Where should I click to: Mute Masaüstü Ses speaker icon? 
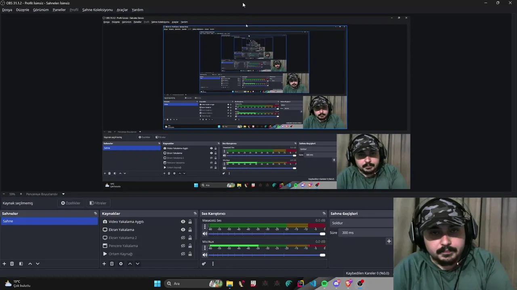205,234
